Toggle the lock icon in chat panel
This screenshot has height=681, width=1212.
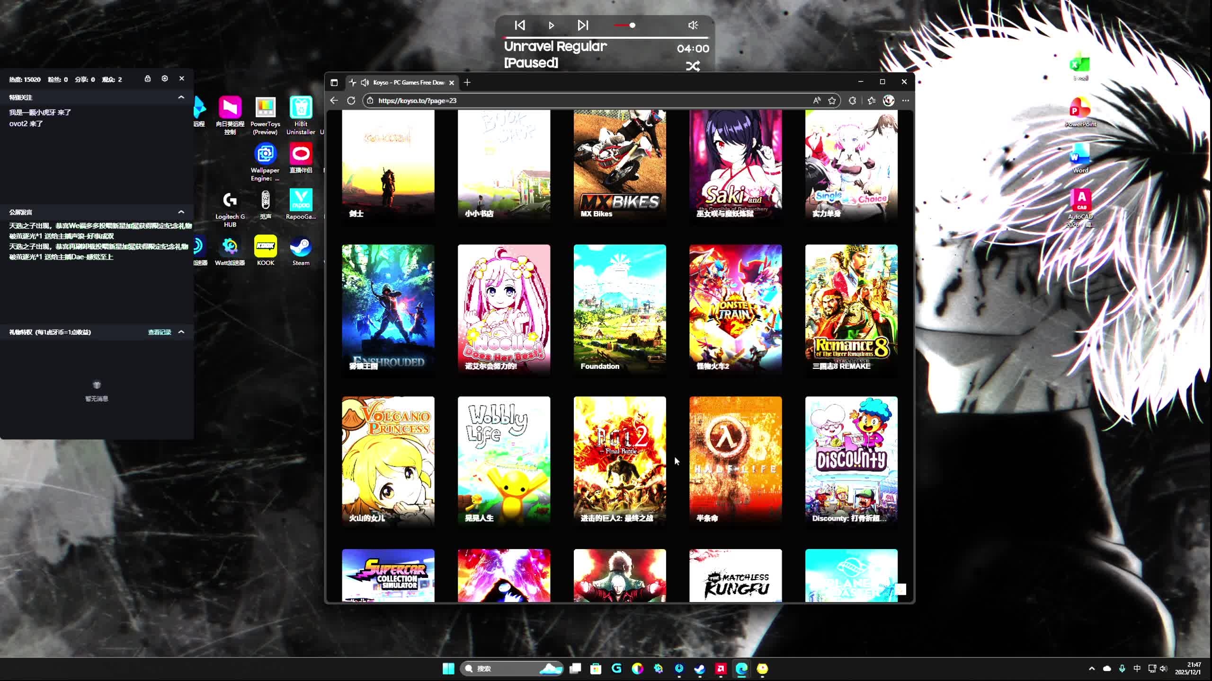[x=148, y=79]
